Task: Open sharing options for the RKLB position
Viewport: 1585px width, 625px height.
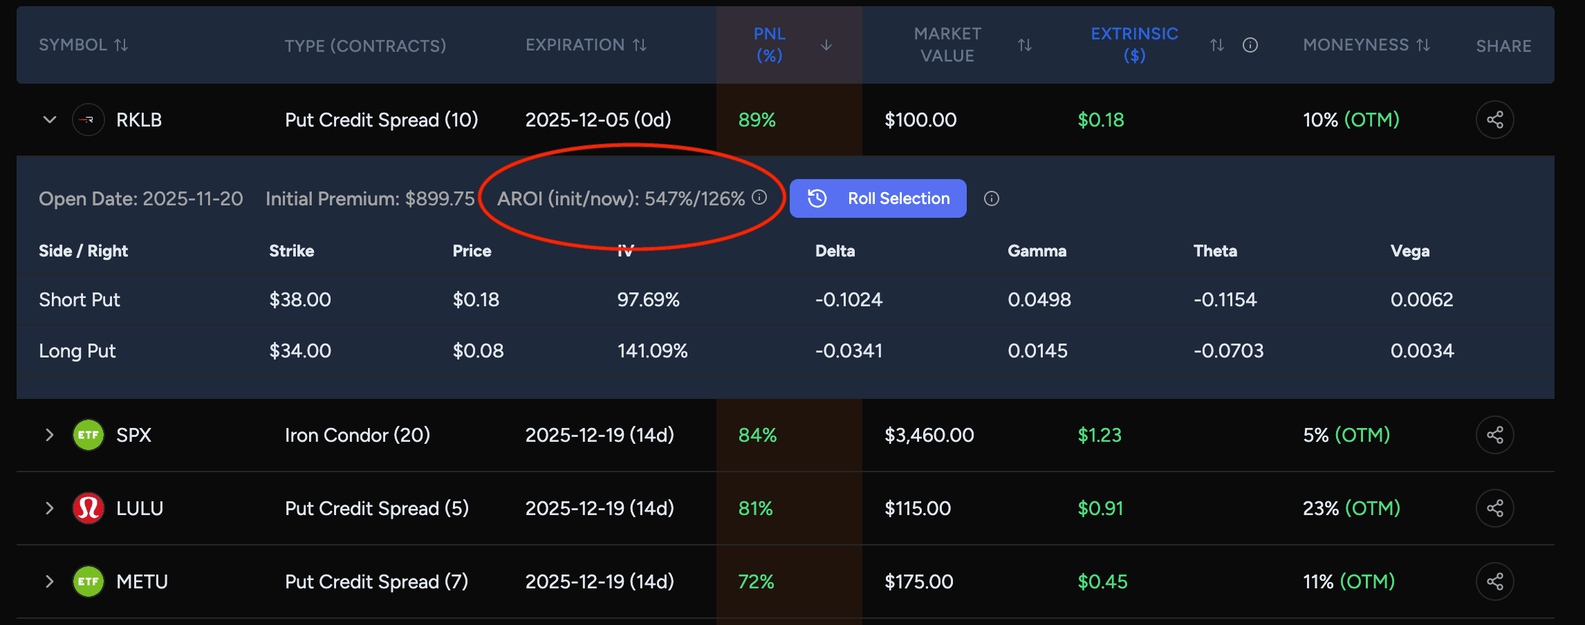Action: click(x=1494, y=119)
